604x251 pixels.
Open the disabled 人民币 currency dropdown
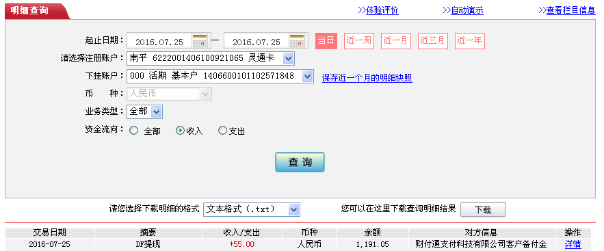[x=206, y=94]
